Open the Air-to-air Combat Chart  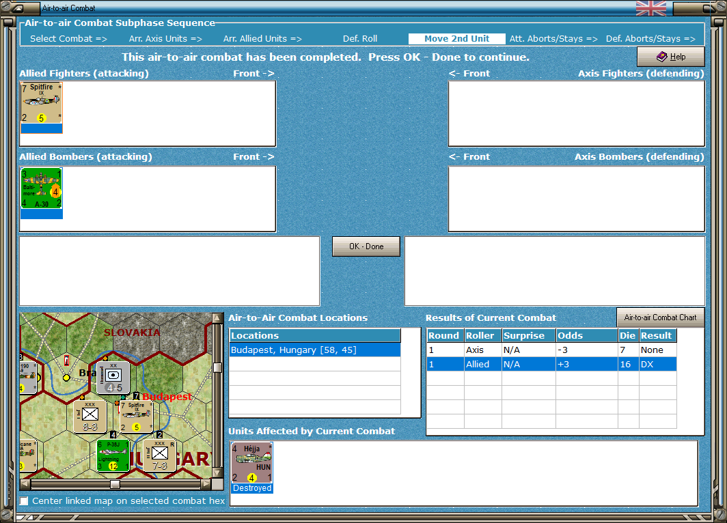[x=660, y=317]
